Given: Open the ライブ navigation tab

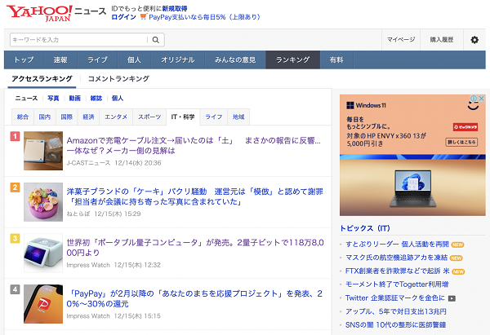Looking at the screenshot, I should [x=97, y=60].
